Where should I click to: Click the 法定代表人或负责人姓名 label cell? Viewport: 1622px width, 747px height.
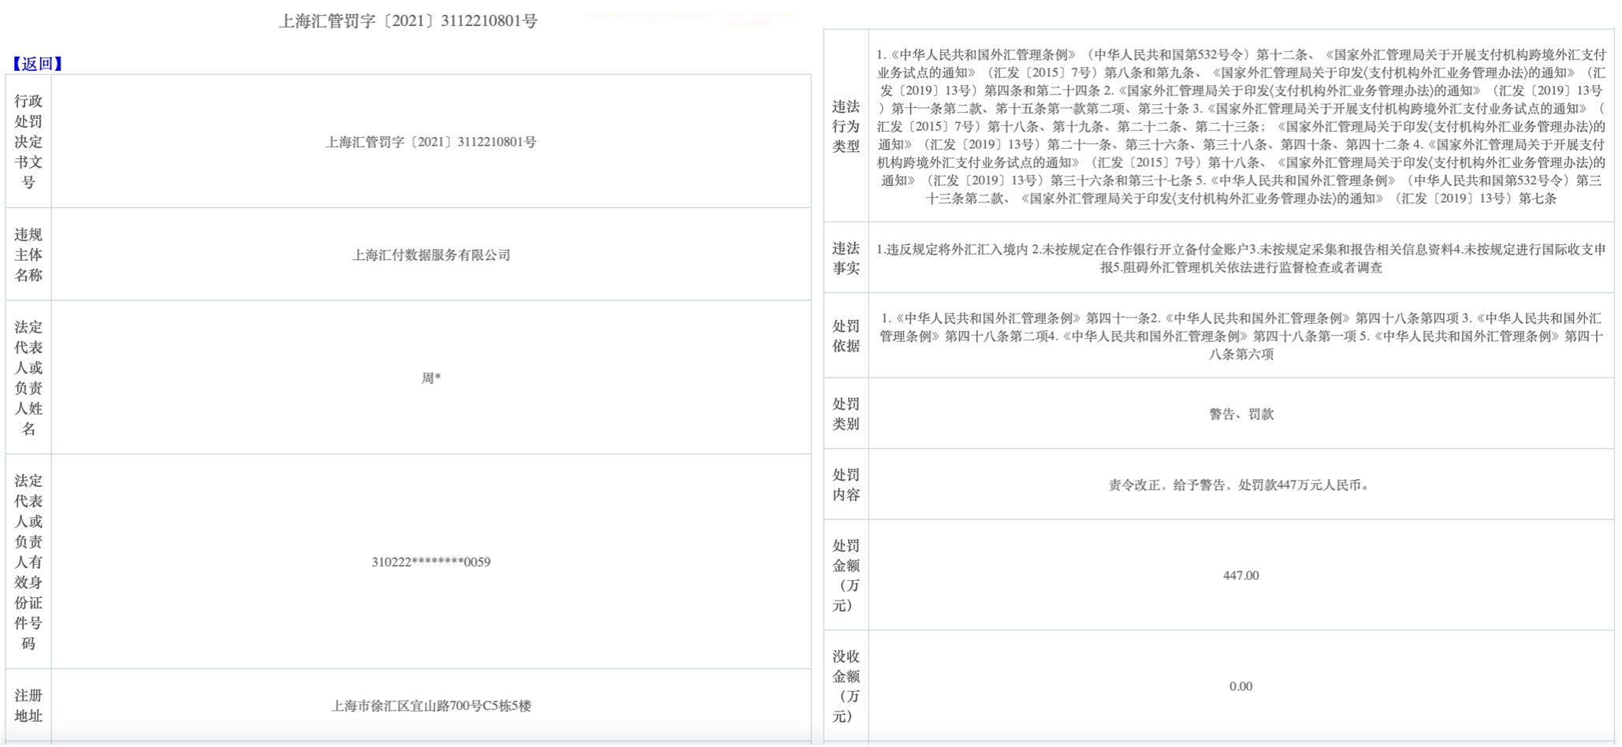point(28,377)
